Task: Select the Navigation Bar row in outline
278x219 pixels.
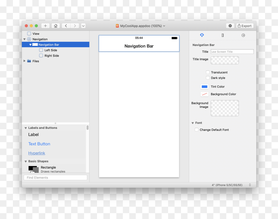Action: (x=56, y=45)
